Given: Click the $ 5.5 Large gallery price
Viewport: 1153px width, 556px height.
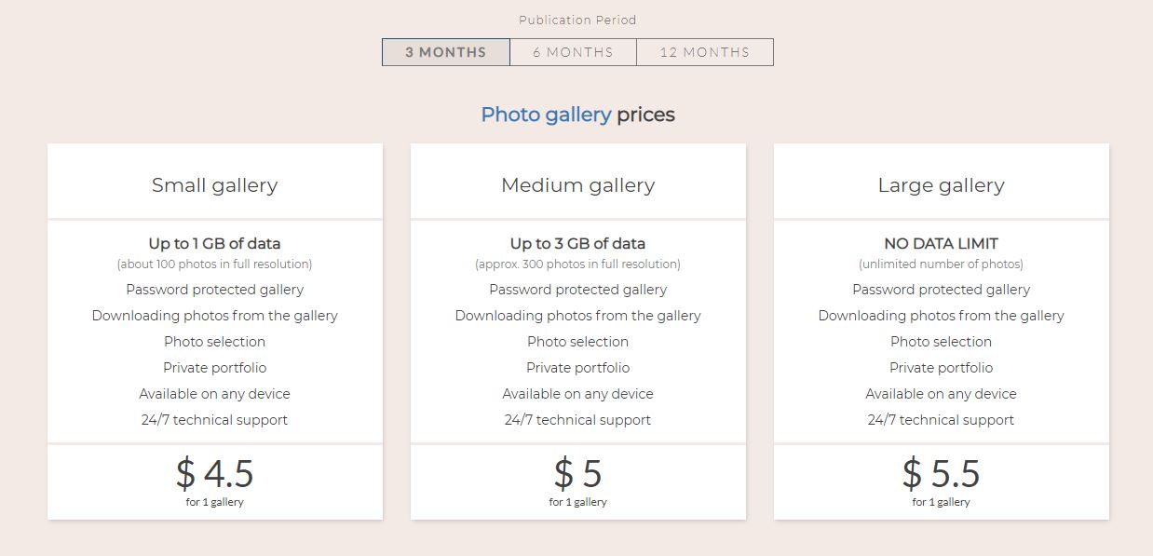Looking at the screenshot, I should coord(942,474).
